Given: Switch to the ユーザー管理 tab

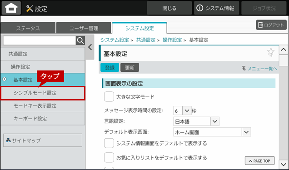Looking at the screenshot, I should [x=84, y=28].
